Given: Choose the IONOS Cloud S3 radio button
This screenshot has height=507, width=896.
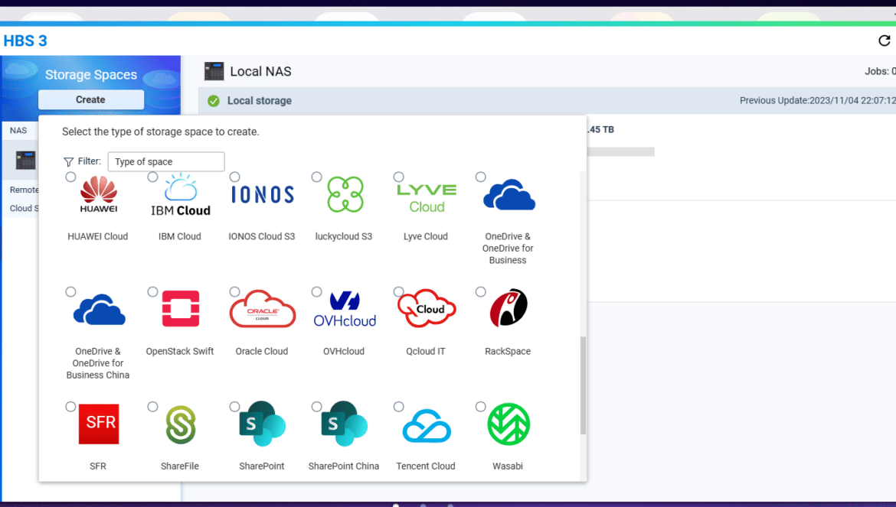Looking at the screenshot, I should pos(234,177).
